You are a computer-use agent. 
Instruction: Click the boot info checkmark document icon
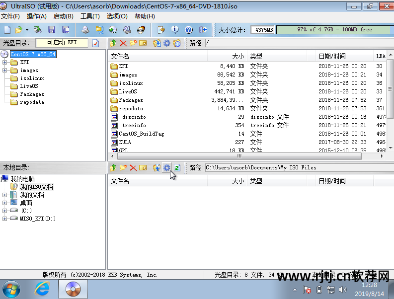click(x=95, y=43)
